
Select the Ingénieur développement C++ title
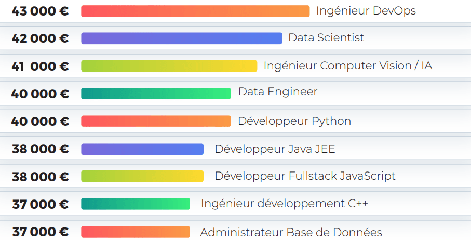point(285,204)
